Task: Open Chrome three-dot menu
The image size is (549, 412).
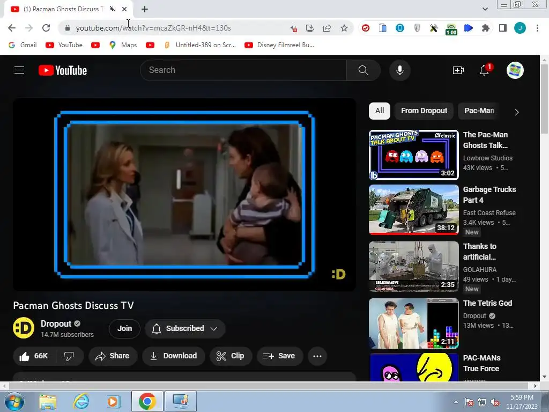Action: [x=537, y=28]
